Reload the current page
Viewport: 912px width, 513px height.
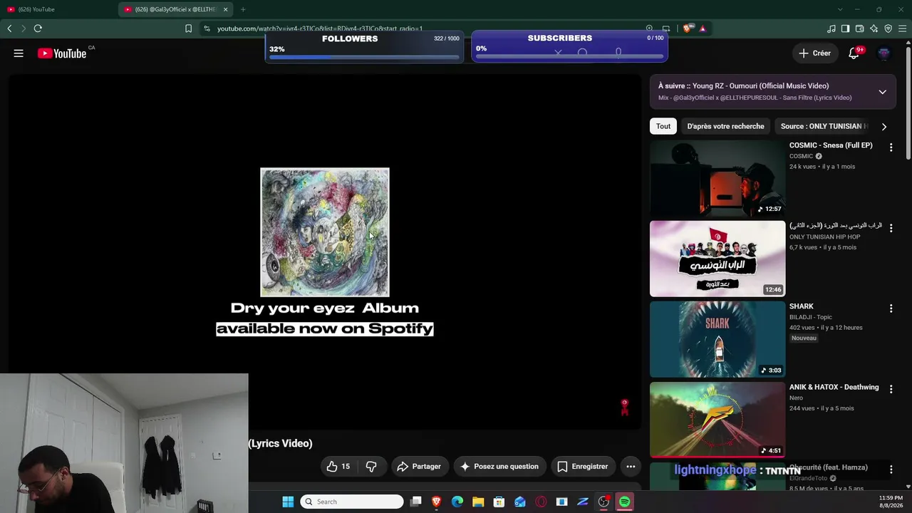38,28
